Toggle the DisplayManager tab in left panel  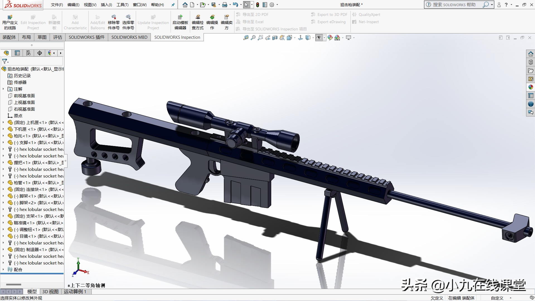50,53
